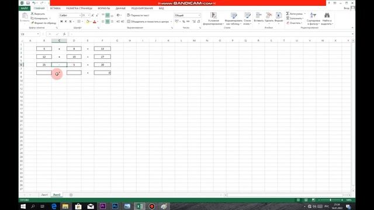Screen dimensions: 374x210
Task: Open Cell Styles (Стили ячеек)
Action: pyautogui.click(x=247, y=19)
